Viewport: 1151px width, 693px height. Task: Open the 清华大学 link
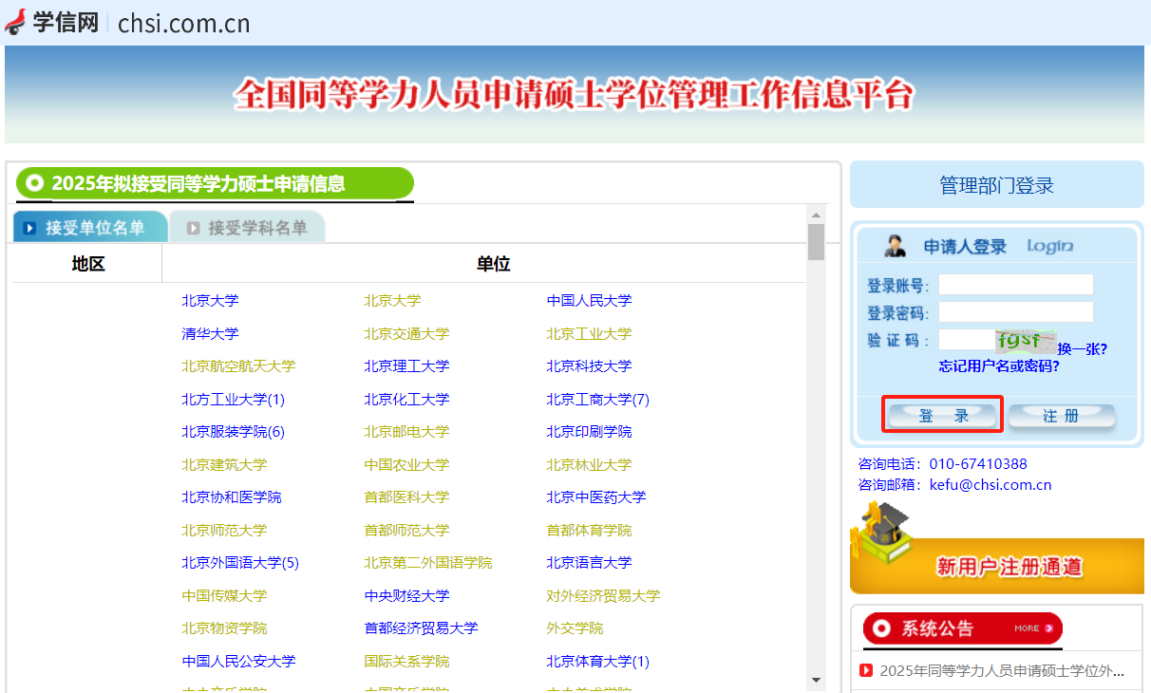[x=210, y=333]
